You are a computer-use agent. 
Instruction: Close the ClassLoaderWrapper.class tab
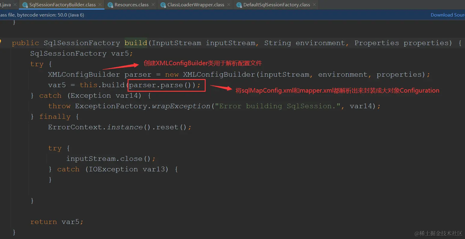tap(229, 5)
